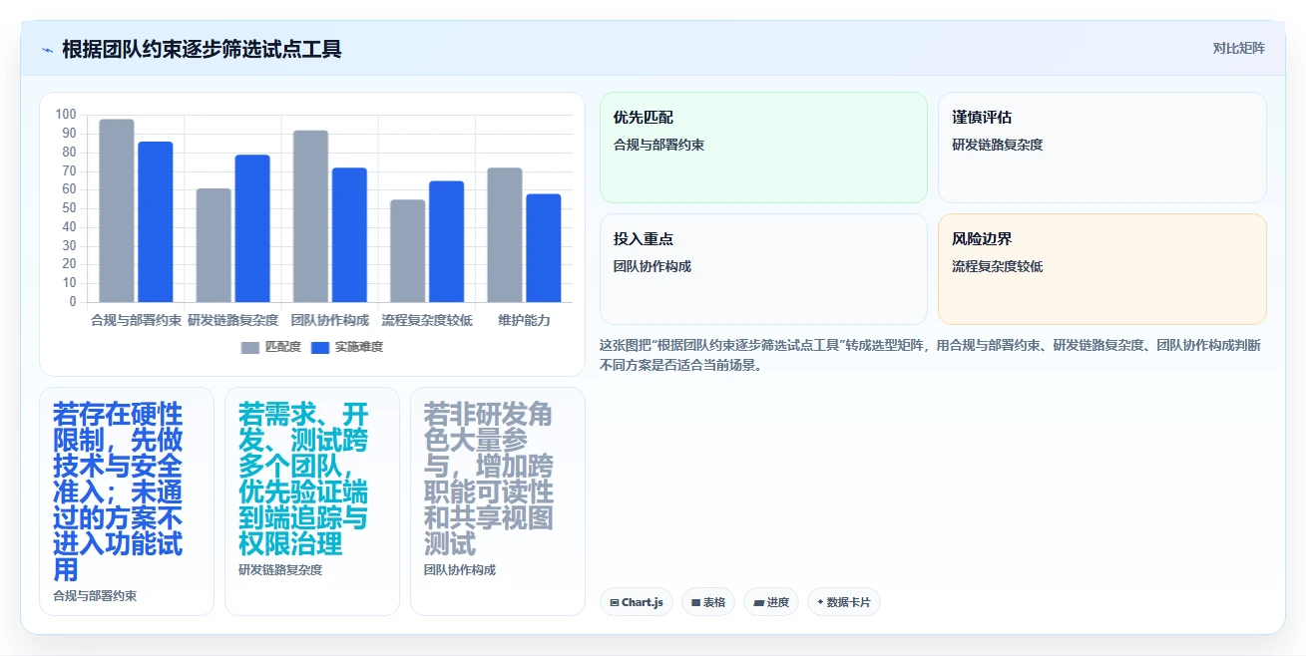Click 流程复杂度较低 inside the 风险边界 card
The height and width of the screenshot is (656, 1306).
click(x=998, y=266)
